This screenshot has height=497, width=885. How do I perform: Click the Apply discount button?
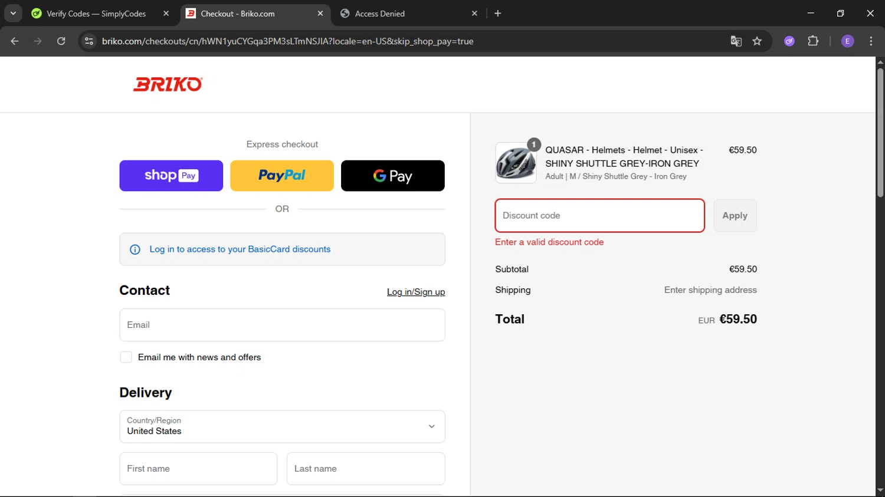point(735,216)
